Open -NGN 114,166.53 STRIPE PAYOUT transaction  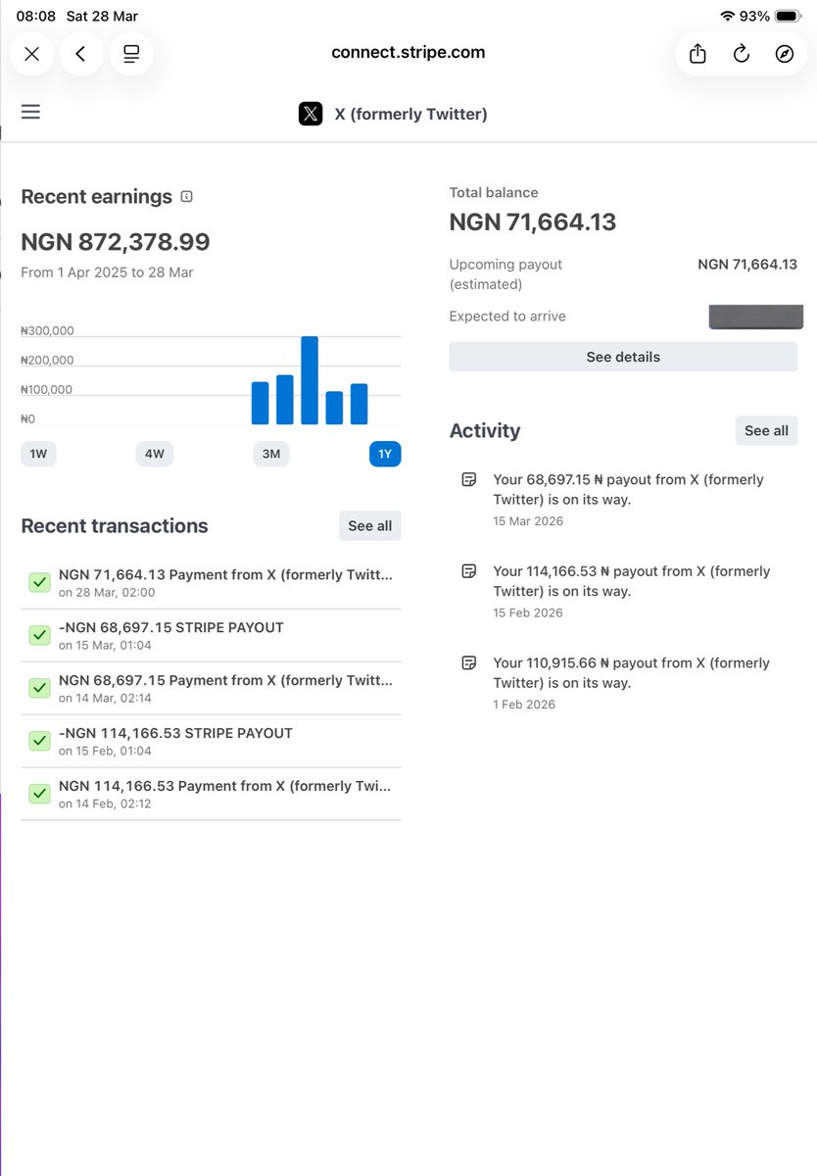pos(211,742)
